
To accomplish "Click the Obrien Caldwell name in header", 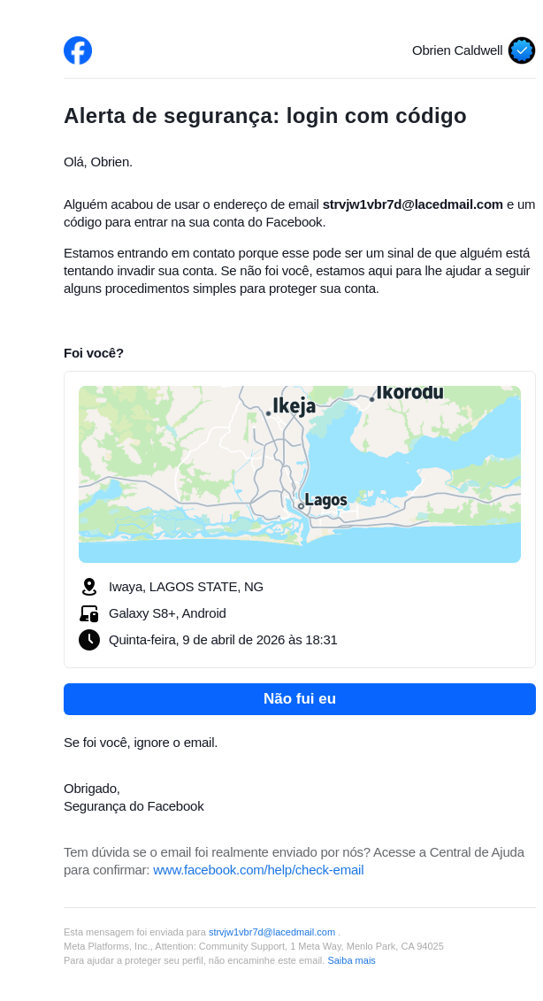I will [x=456, y=50].
